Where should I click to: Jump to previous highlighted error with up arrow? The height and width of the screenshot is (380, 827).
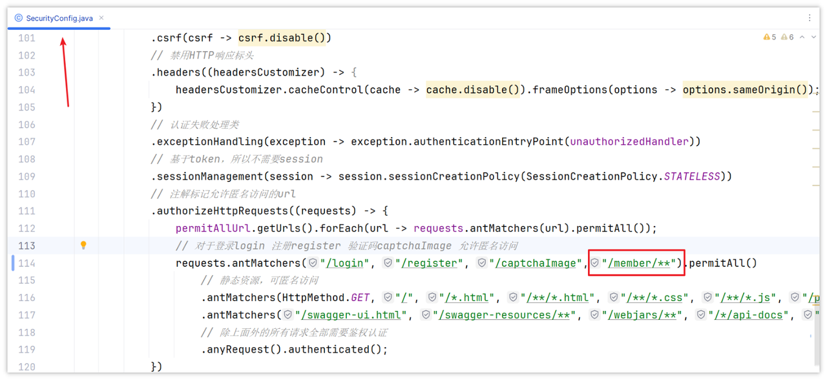(802, 37)
